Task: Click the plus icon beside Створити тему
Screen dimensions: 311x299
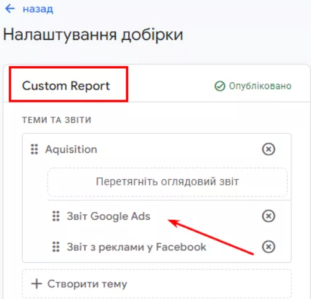Action: tap(36, 284)
